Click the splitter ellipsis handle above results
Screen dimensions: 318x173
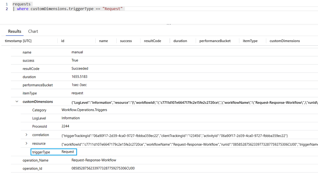169,24
